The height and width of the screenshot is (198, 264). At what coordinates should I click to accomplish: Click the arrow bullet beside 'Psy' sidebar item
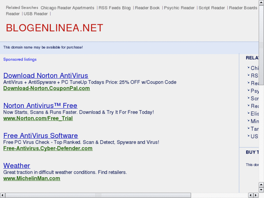(x=248, y=90)
